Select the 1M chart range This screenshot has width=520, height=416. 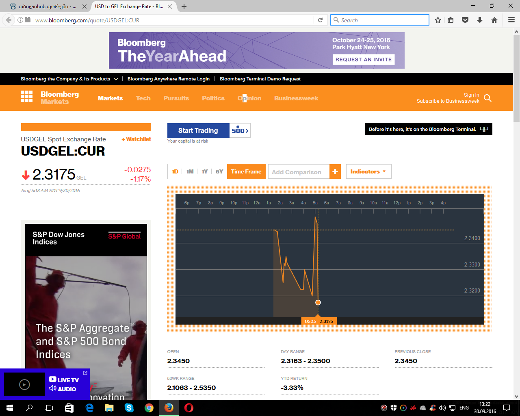coord(190,171)
